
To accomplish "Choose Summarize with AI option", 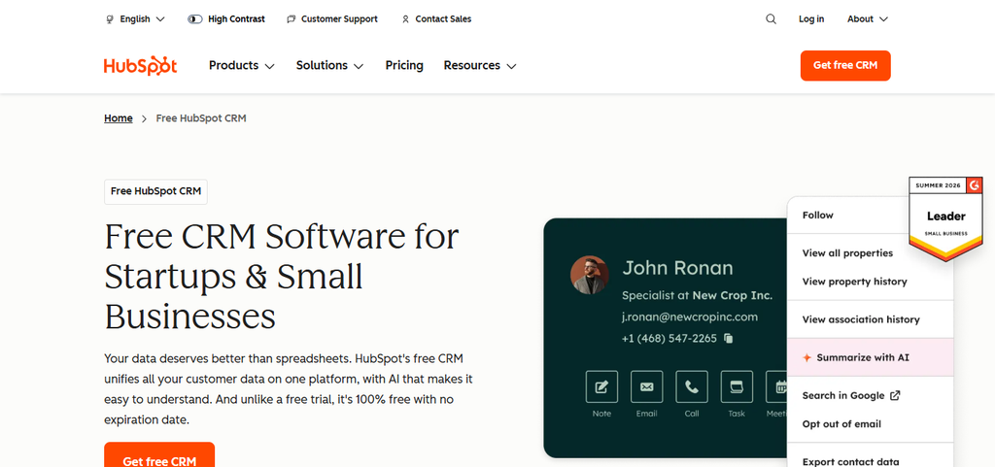I will pyautogui.click(x=870, y=357).
